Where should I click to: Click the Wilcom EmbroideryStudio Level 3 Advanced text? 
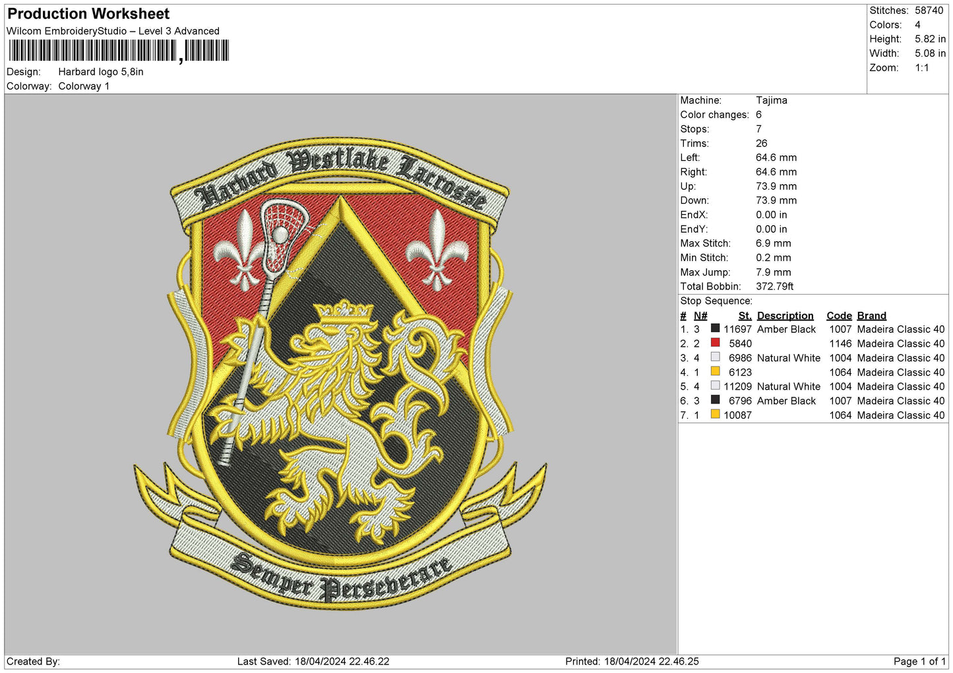(113, 31)
